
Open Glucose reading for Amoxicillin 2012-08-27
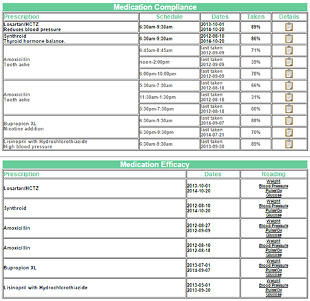(x=273, y=235)
